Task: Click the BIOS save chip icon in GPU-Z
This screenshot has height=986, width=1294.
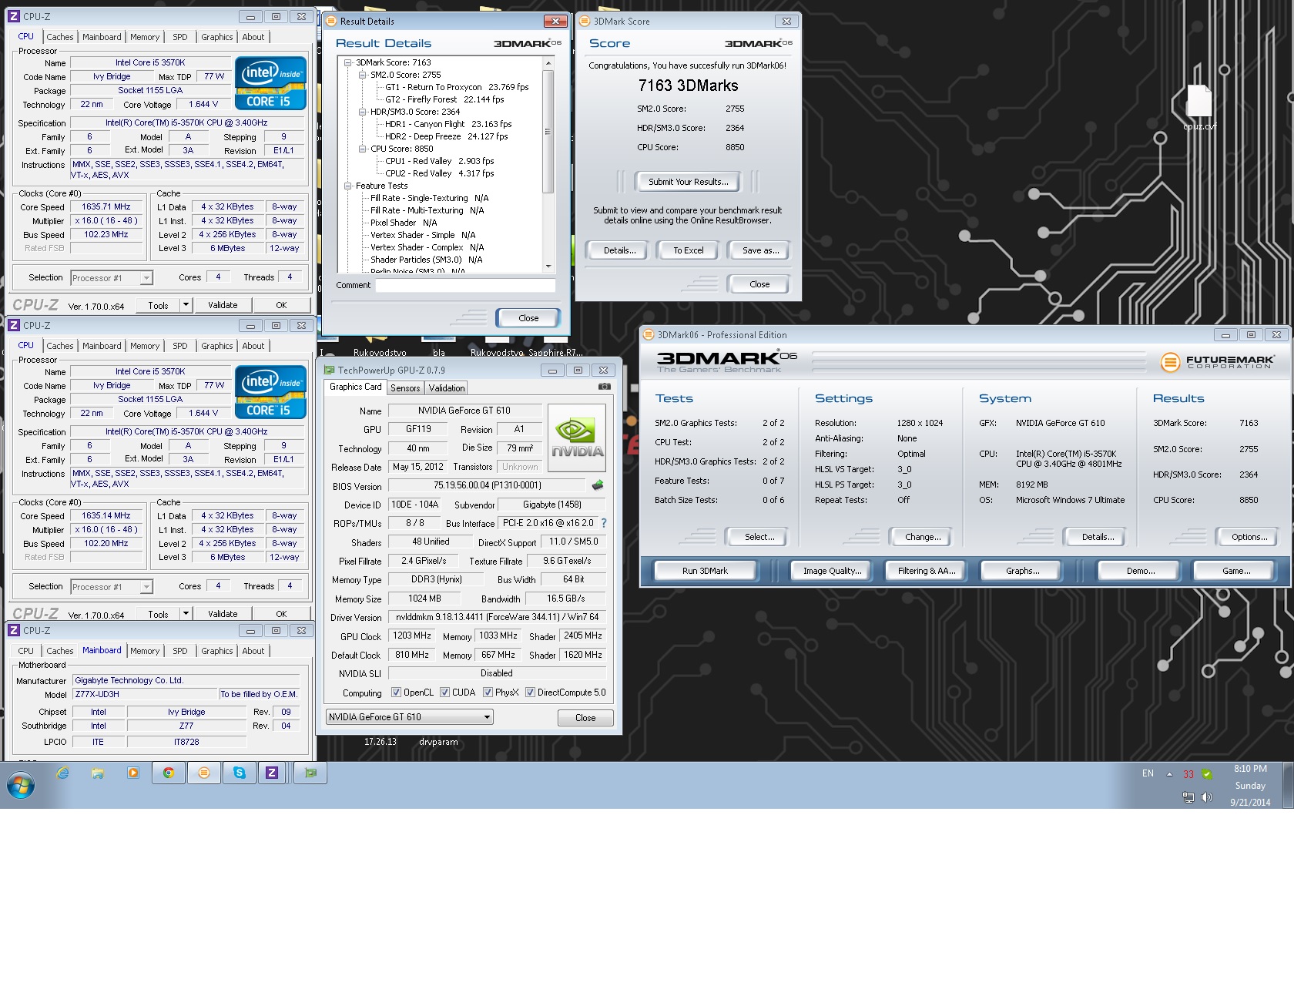Action: [x=597, y=485]
